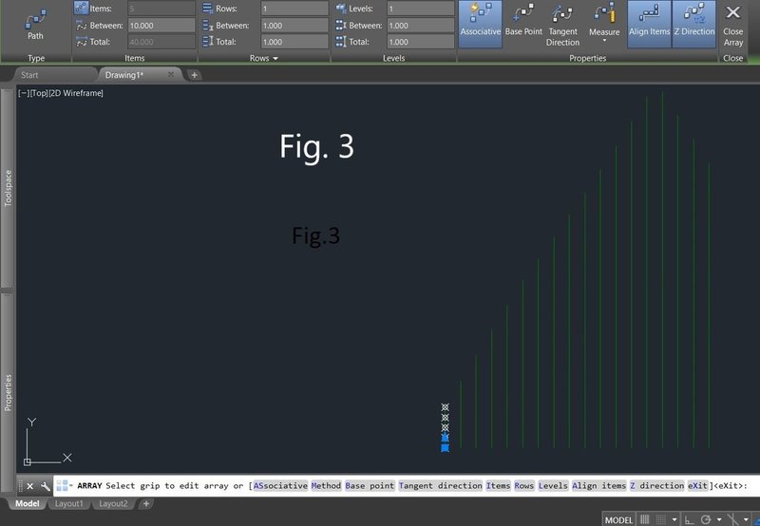Toggle snap mode in status bar

click(x=660, y=519)
